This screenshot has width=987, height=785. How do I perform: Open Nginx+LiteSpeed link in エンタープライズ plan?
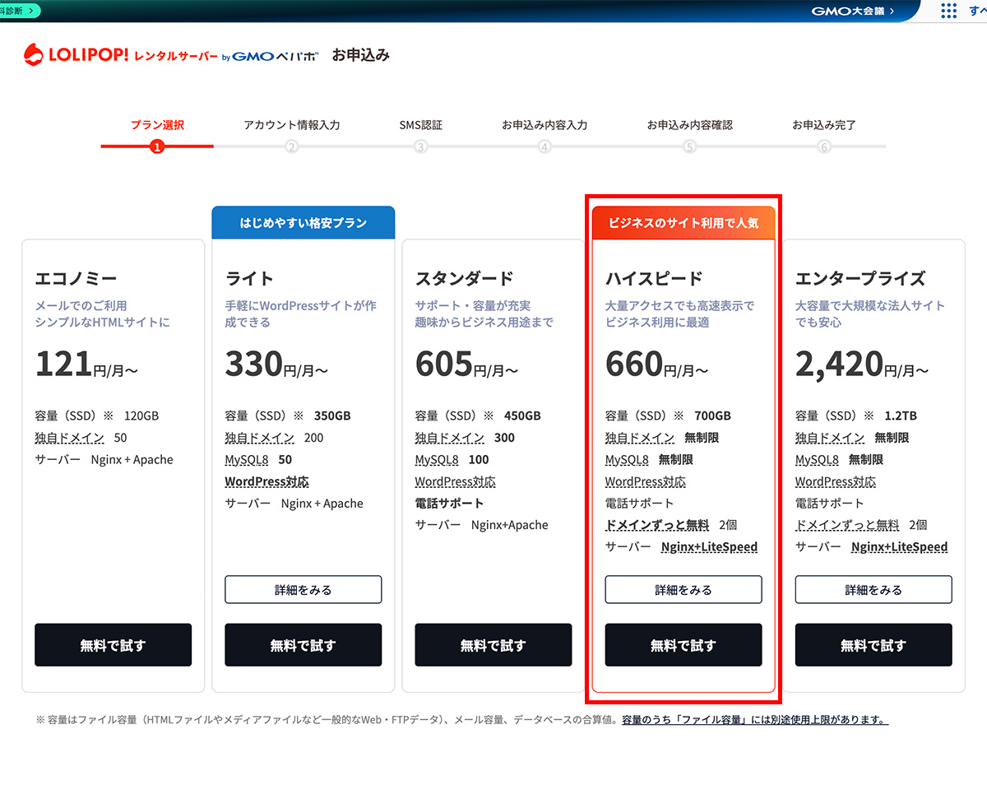(899, 546)
